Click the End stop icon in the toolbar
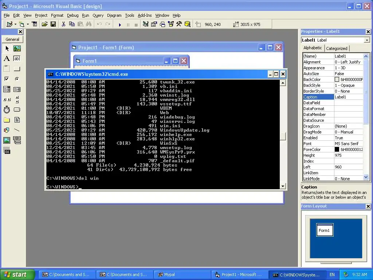 pyautogui.click(x=136, y=24)
